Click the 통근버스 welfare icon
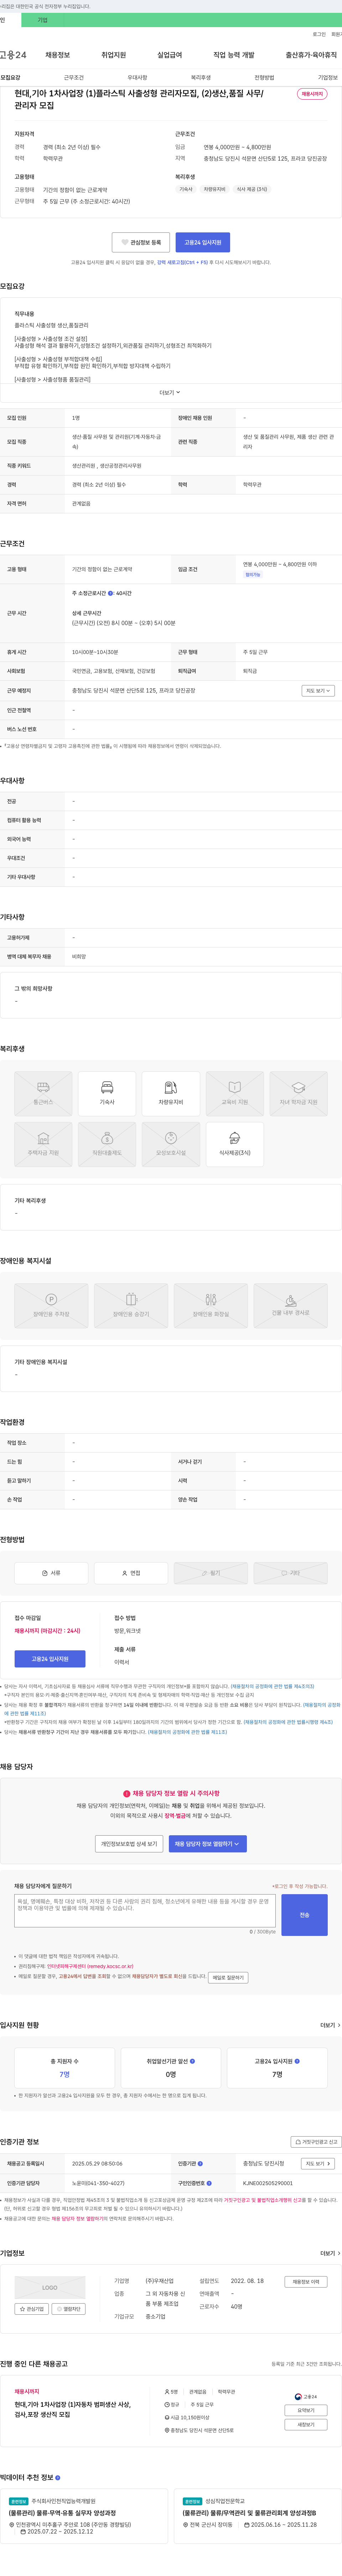The image size is (342, 2576). point(43,1094)
